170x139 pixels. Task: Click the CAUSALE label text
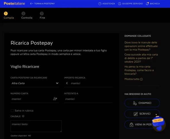pos(16,116)
